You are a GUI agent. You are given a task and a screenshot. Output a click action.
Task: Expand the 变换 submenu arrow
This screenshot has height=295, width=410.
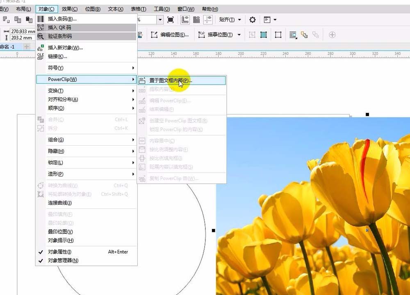133,91
